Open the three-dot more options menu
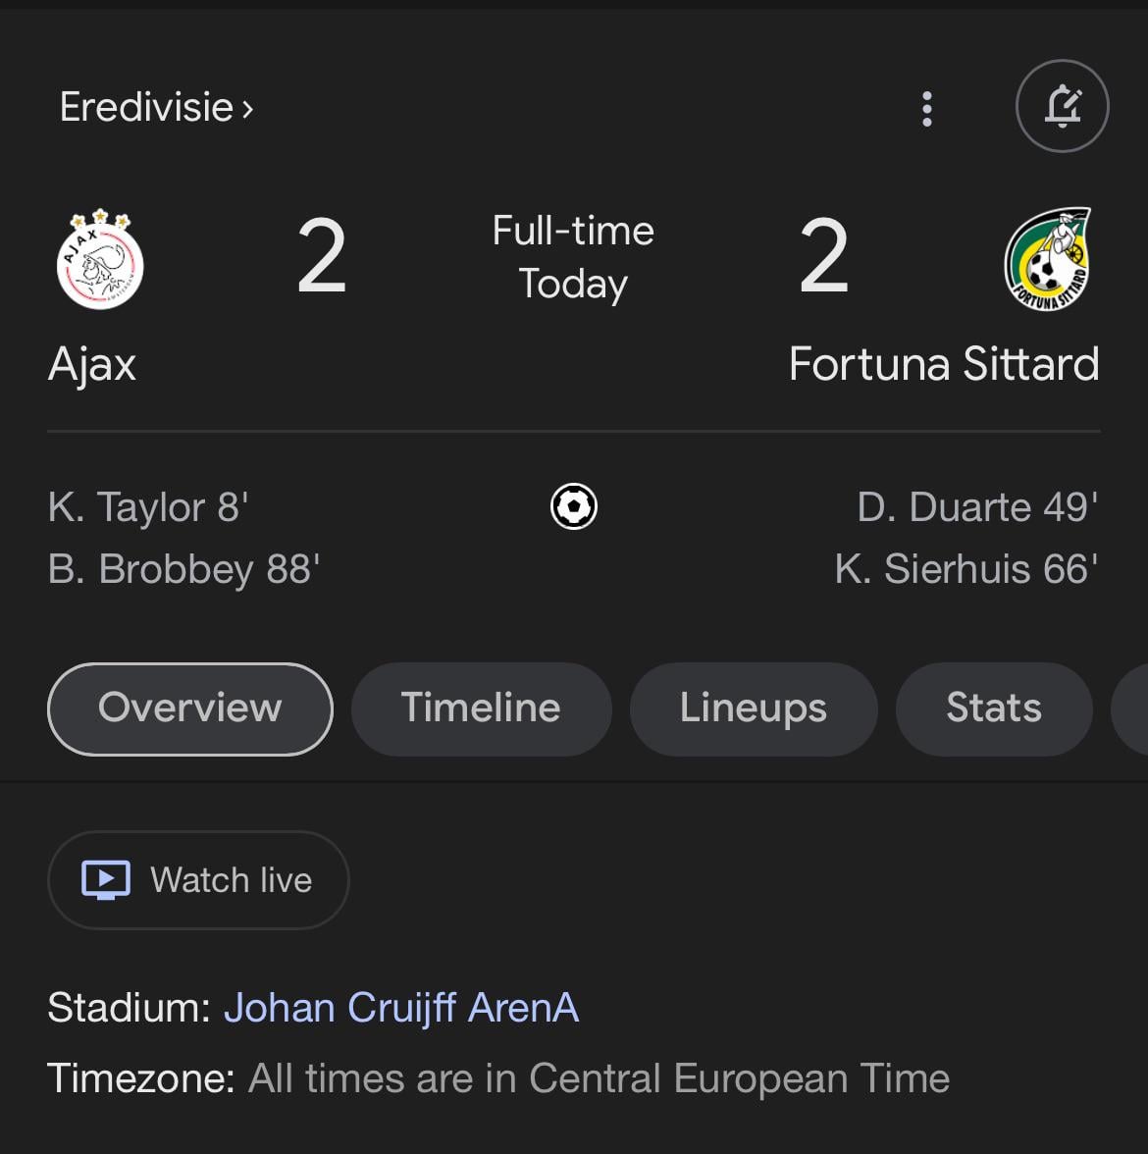The image size is (1148, 1154). coord(926,109)
